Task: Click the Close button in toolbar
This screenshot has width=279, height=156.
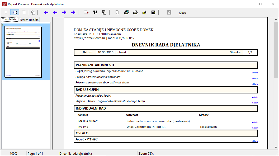Action: coord(182,13)
